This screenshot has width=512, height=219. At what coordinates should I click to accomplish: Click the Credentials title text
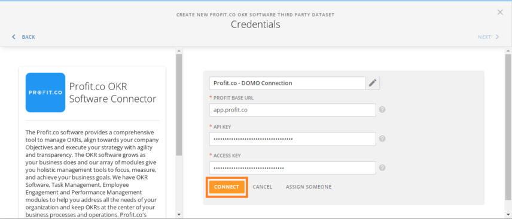(255, 24)
